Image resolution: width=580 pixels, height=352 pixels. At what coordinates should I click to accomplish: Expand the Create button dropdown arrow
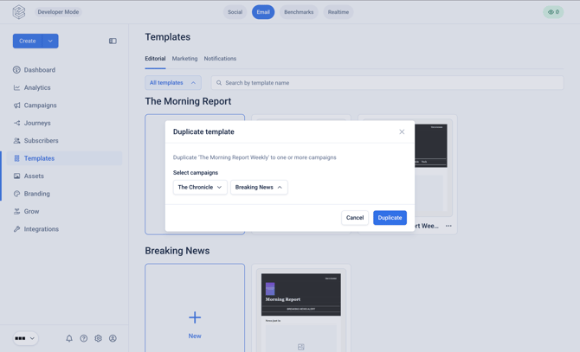51,41
